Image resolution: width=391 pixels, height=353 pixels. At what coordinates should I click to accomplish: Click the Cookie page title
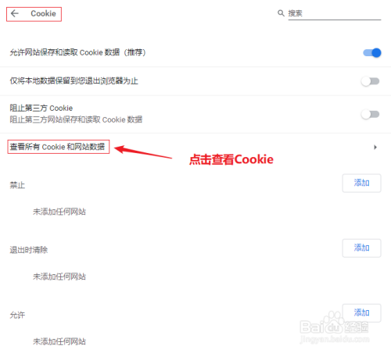43,13
